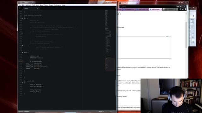Click the browser vertical scrollbar thumb
This screenshot has height=113, width=202.
(186, 35)
